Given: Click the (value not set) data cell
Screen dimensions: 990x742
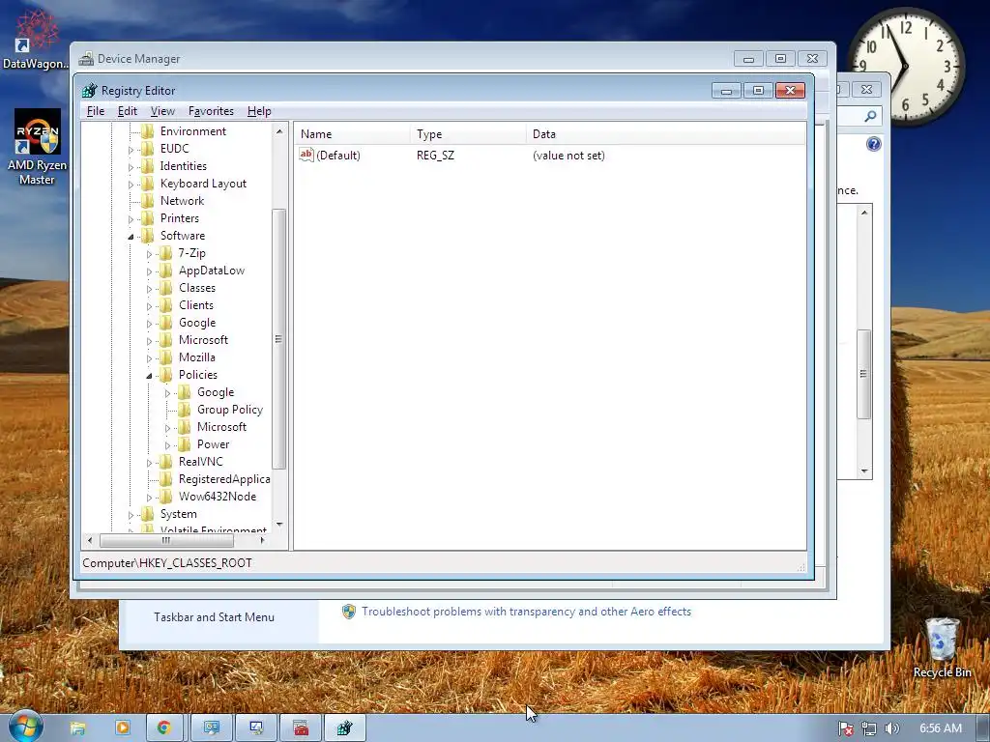Looking at the screenshot, I should tap(568, 156).
